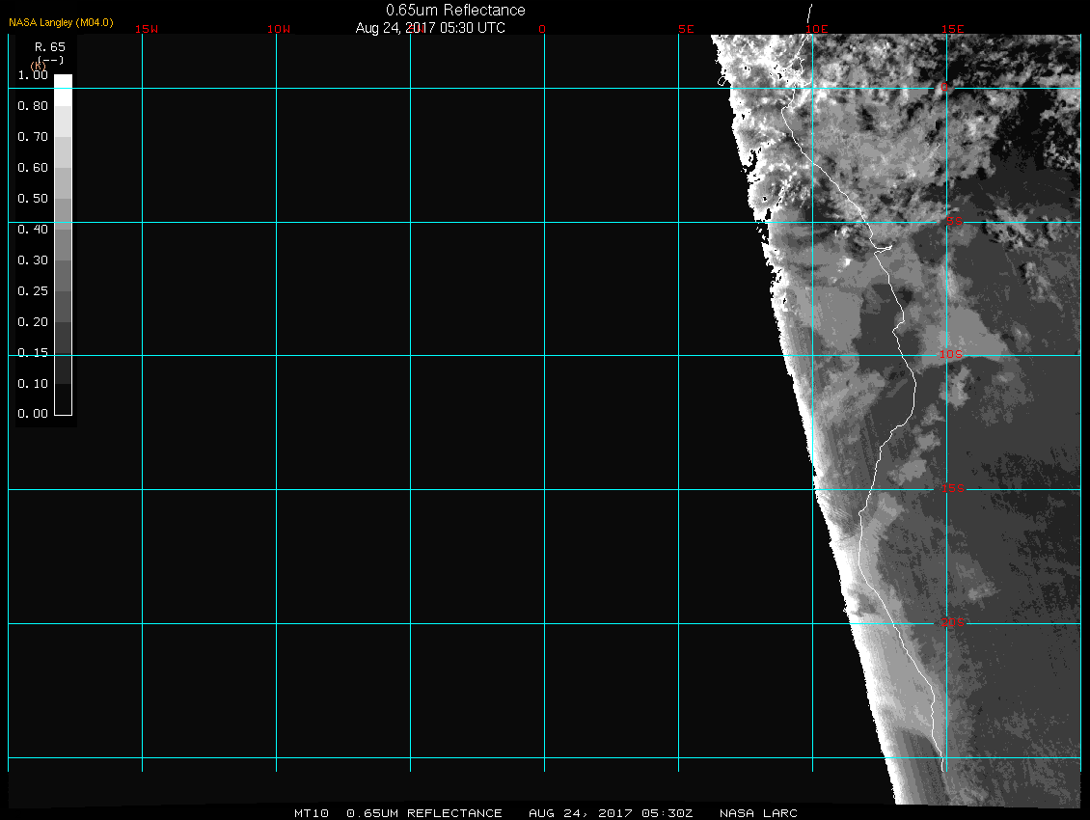This screenshot has width=1090, height=820.
Task: Click the MT10 0.65UM REFLECTANCE footer caption
Action: (398, 813)
